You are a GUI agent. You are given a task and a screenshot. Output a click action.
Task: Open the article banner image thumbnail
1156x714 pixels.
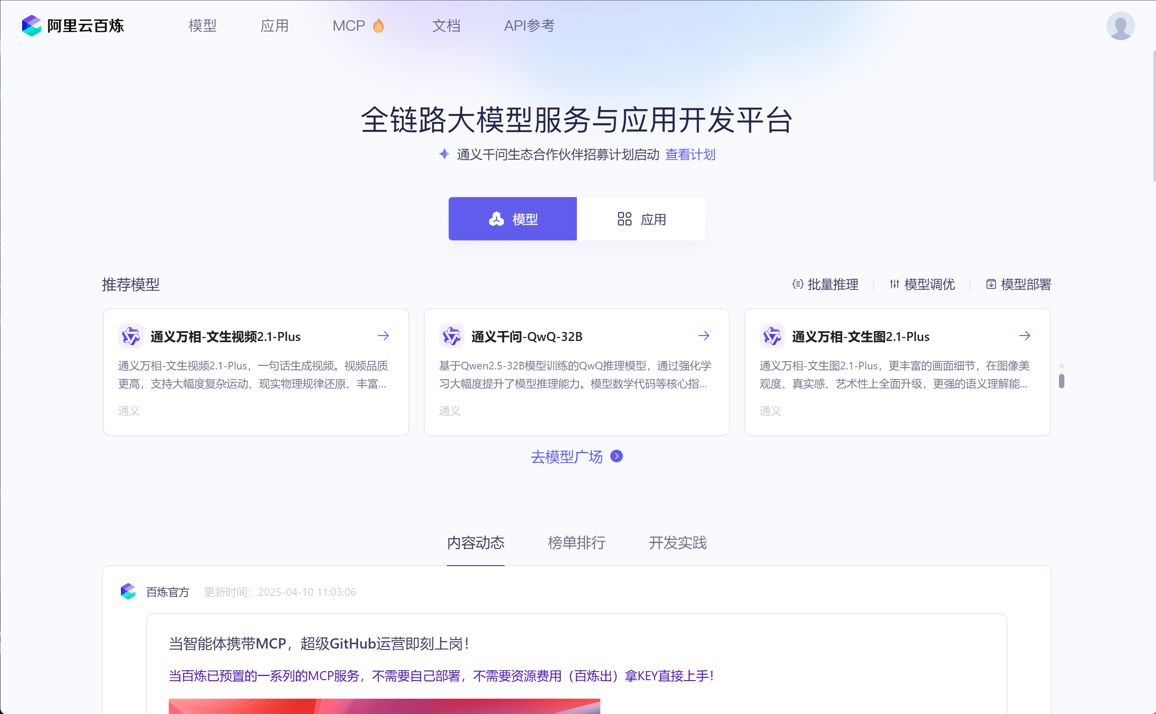click(384, 706)
